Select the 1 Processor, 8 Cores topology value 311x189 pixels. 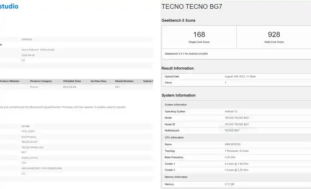coord(236,151)
